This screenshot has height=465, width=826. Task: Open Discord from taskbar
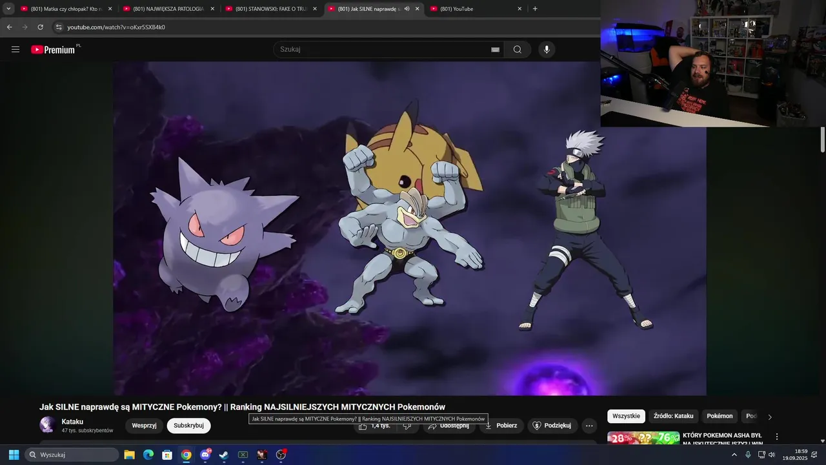(205, 455)
